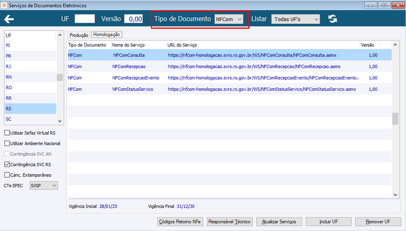406x231 pixels.
Task: Select RJ in the UF list
Action: pyautogui.click(x=30, y=67)
